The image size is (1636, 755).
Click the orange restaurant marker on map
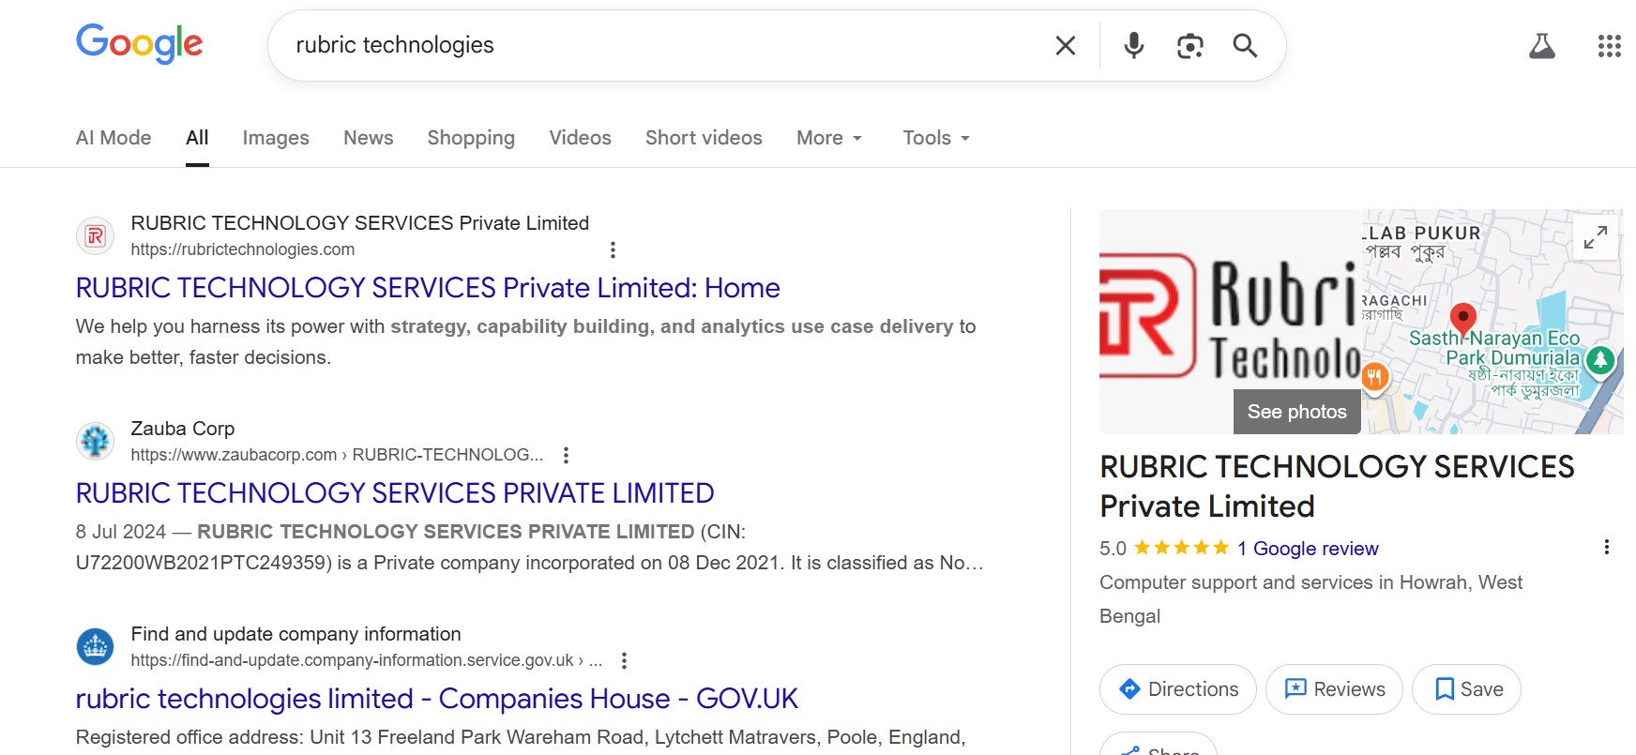tap(1374, 378)
